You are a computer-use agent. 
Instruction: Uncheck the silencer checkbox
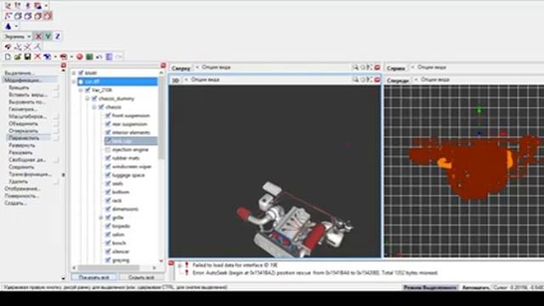coord(108,252)
